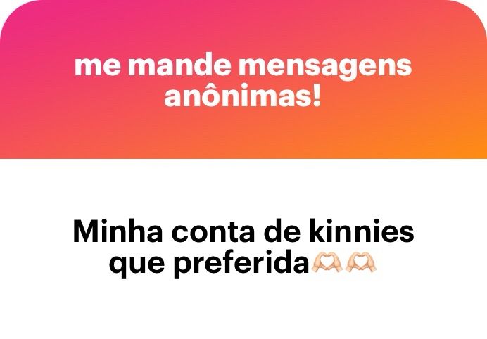Select the word 'conta' in the message
This screenshot has width=487, height=339.
[x=213, y=233]
